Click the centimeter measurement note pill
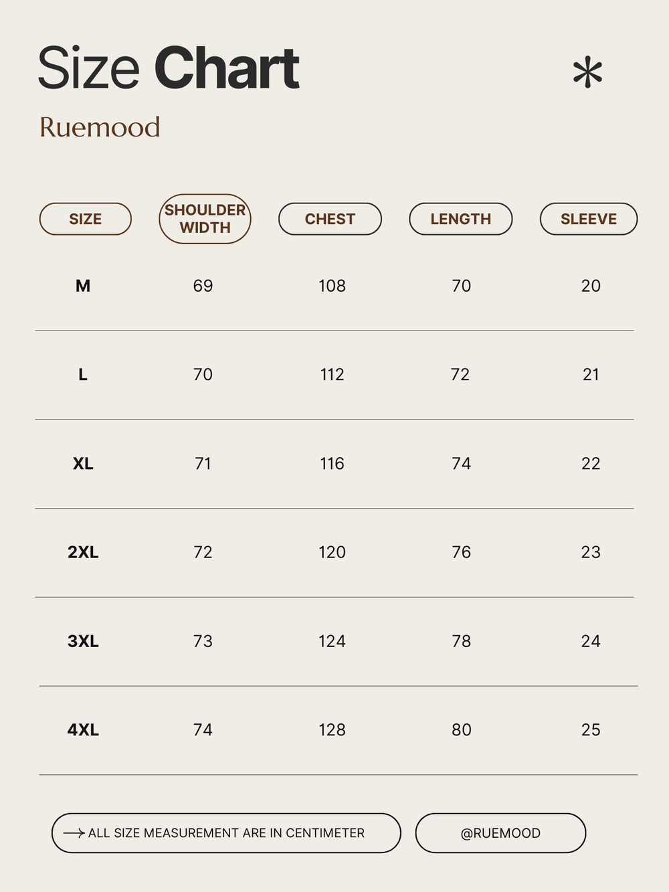The width and height of the screenshot is (669, 892). (226, 833)
